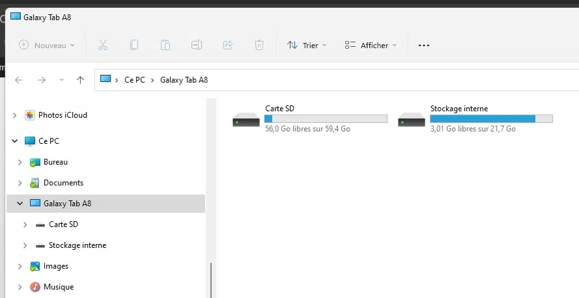Click the Delete trash can icon

(x=259, y=45)
